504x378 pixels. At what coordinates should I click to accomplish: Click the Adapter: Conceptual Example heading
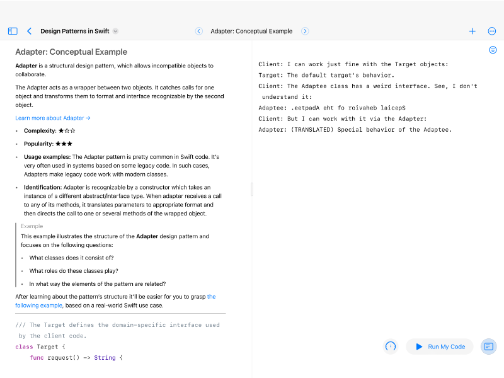71,52
